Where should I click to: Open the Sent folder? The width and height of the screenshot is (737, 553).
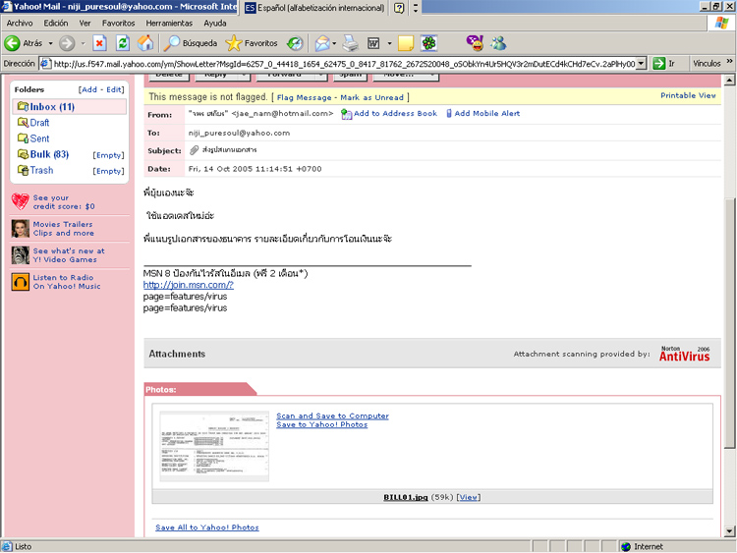pyautogui.click(x=39, y=138)
